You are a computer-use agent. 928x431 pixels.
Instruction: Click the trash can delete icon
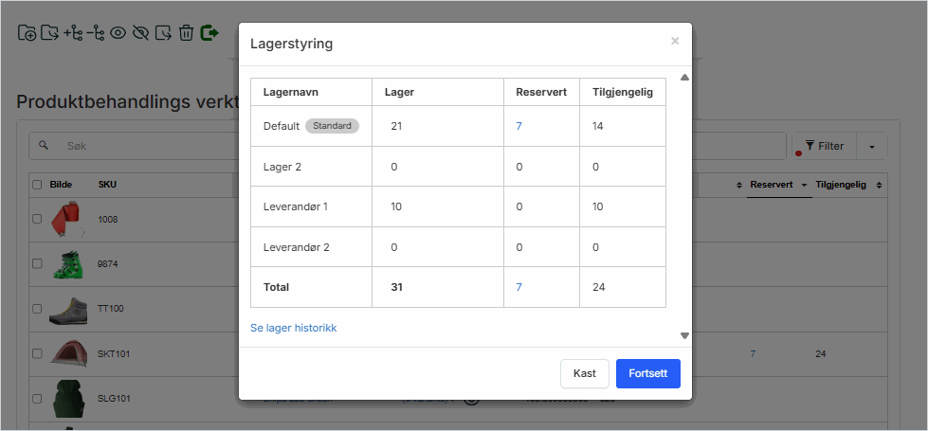coord(186,32)
